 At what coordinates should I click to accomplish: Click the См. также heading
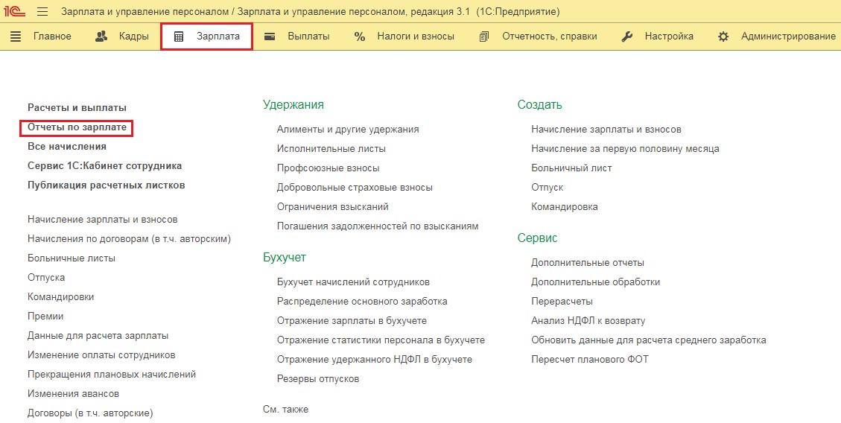[285, 409]
